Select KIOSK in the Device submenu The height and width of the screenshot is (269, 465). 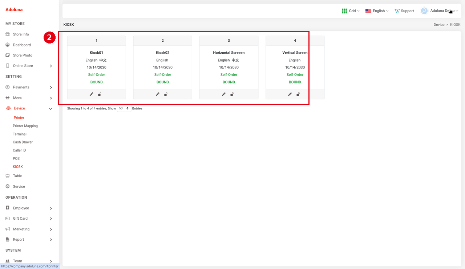click(x=18, y=167)
